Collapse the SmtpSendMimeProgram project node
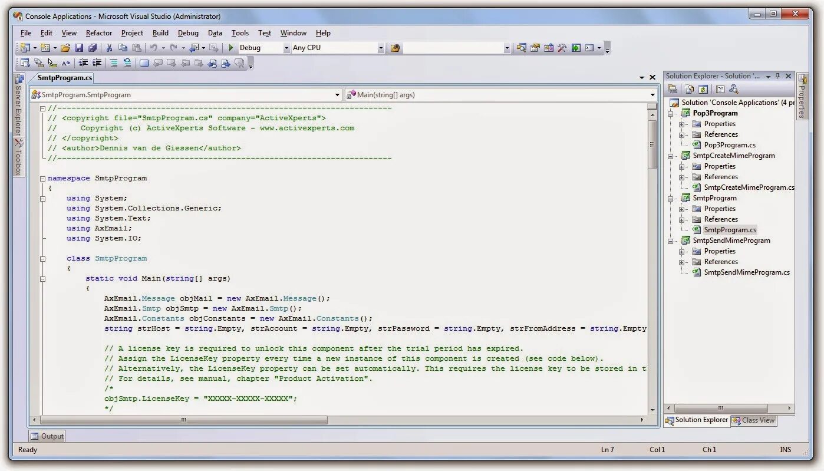The height and width of the screenshot is (471, 824). (x=671, y=241)
